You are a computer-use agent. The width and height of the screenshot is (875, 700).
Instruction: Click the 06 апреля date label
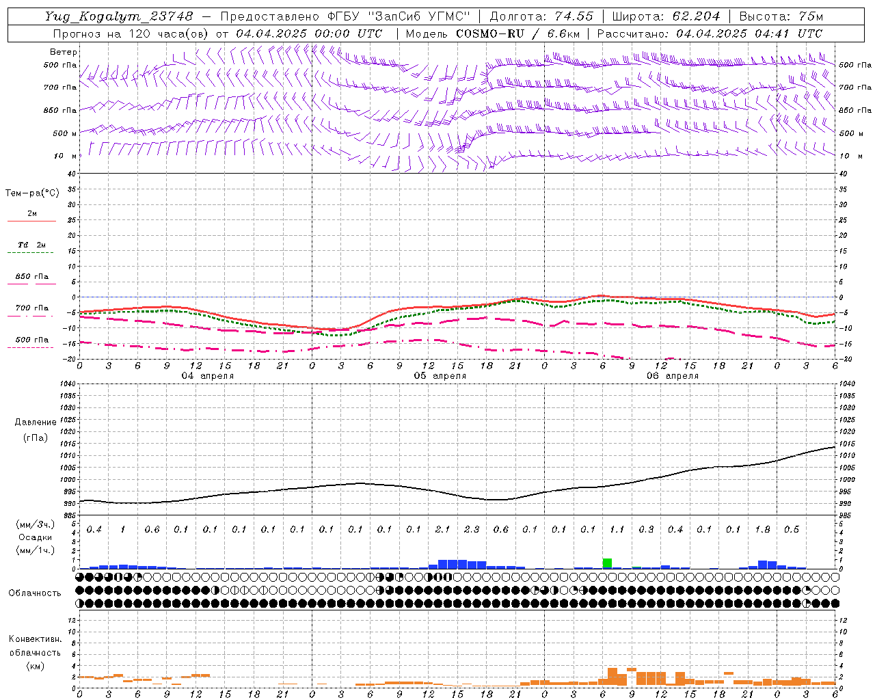tap(673, 376)
